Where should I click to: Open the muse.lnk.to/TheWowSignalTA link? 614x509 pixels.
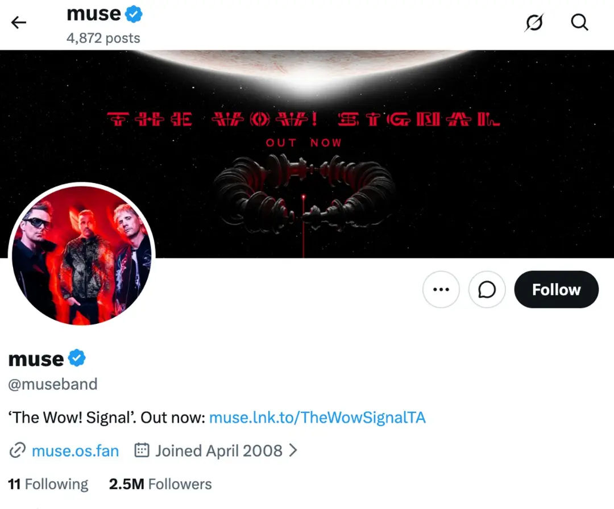(x=317, y=418)
